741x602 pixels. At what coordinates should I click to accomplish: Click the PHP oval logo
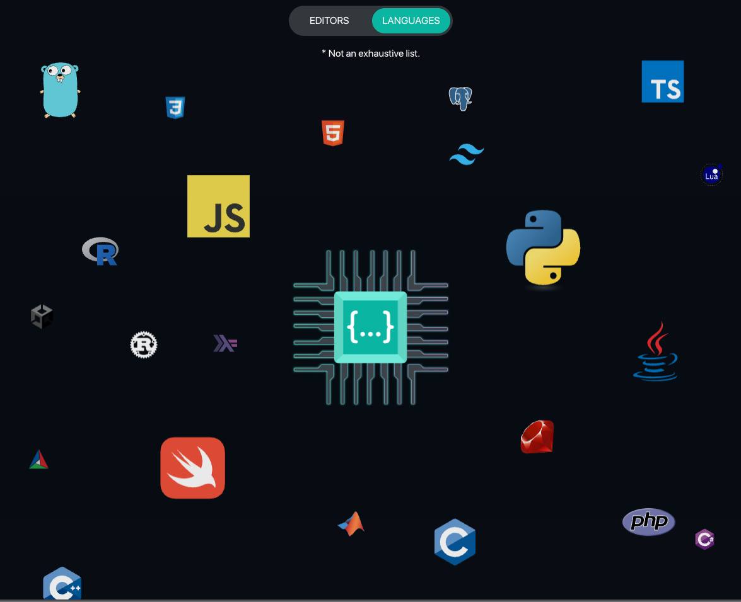pyautogui.click(x=649, y=522)
